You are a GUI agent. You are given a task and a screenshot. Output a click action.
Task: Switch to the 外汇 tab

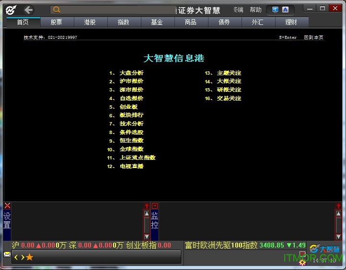click(258, 22)
